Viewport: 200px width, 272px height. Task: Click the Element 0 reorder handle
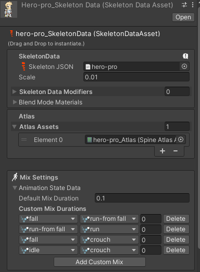[x=24, y=139]
